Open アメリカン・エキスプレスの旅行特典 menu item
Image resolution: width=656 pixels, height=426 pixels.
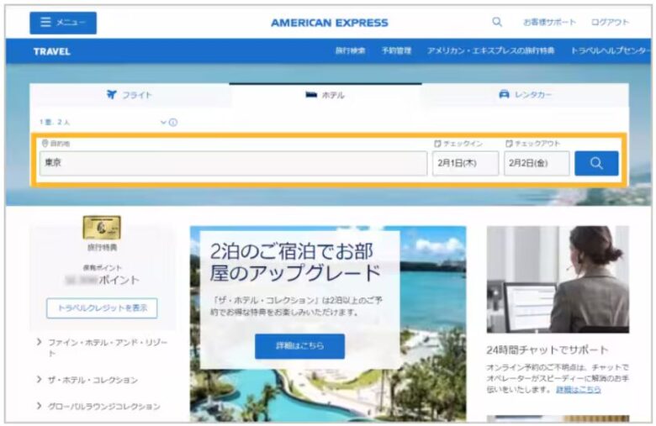[491, 51]
